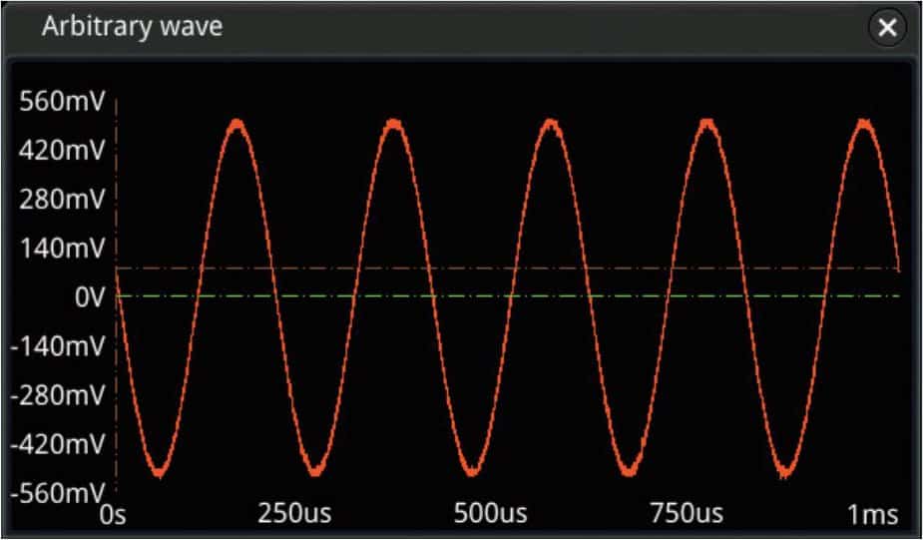Screen dimensions: 923x540
Task: Click the 500us time axis label
Action: click(490, 514)
